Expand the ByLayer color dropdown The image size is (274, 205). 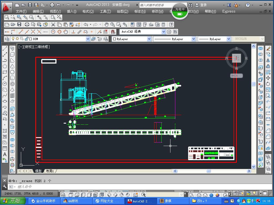149,39
